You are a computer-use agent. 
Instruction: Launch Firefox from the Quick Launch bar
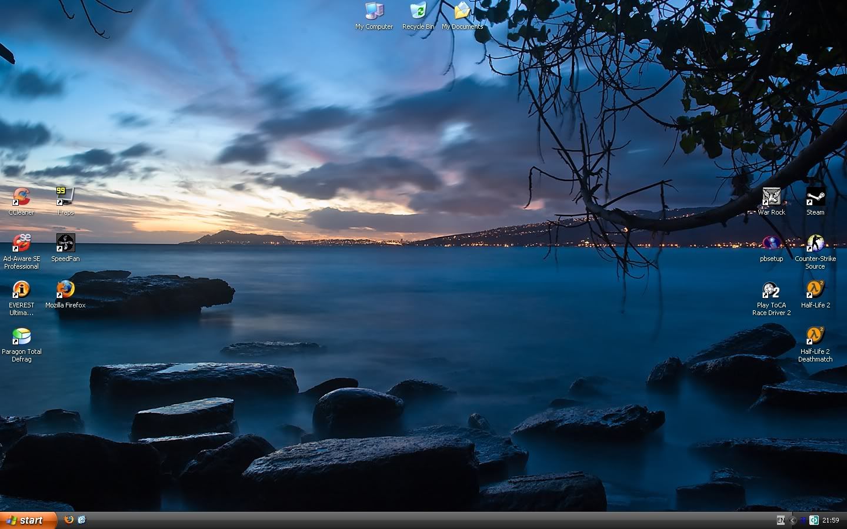coord(69,520)
